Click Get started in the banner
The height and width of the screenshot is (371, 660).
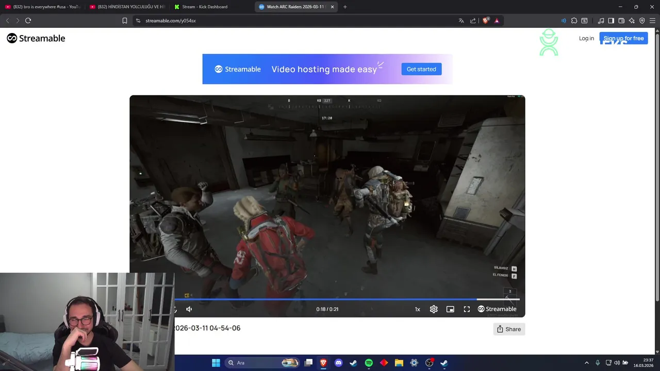[421, 69]
